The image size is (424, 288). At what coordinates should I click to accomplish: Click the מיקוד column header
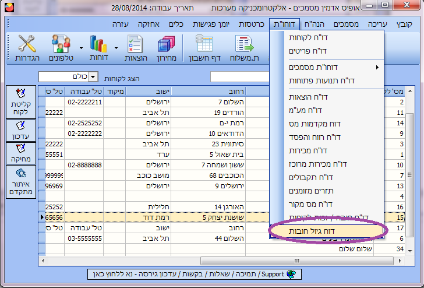coord(115,92)
